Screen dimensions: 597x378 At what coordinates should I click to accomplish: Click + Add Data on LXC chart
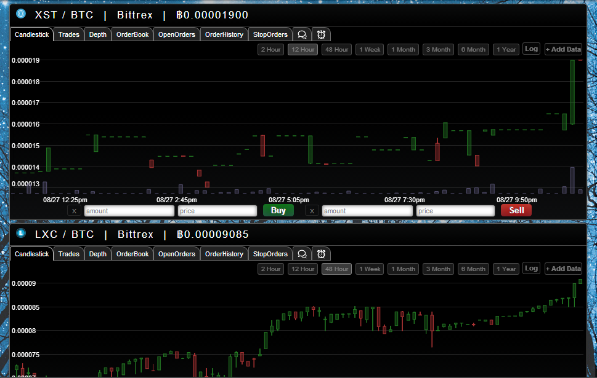(x=563, y=269)
